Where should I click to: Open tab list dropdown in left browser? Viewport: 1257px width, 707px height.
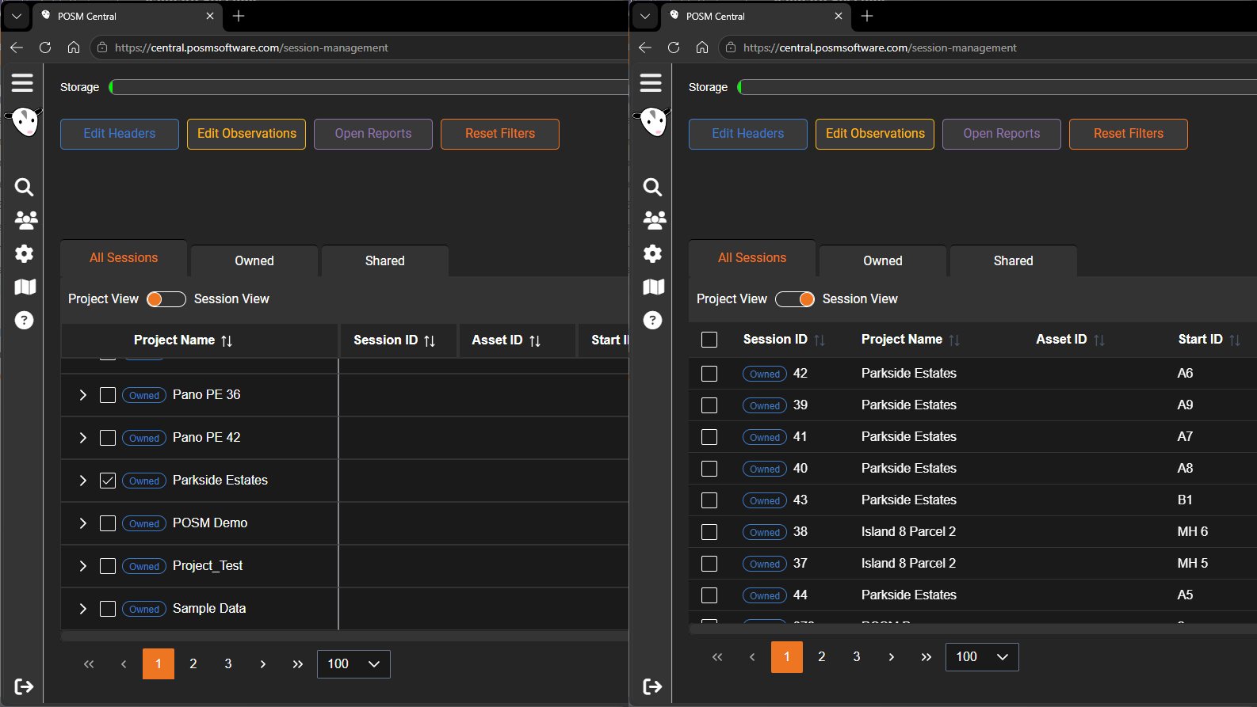click(17, 16)
